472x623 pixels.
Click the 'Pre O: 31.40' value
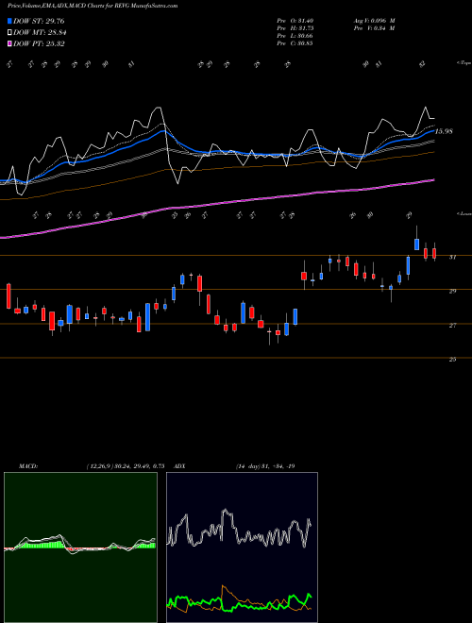[295, 21]
